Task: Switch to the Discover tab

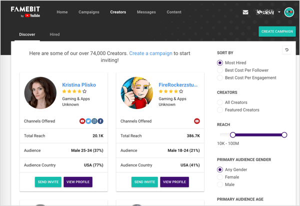Action: pyautogui.click(x=27, y=34)
